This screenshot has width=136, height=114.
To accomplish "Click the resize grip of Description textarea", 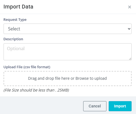I will coord(130,59).
